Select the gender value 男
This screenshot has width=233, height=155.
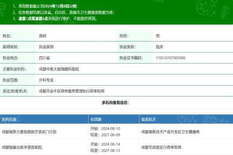158,36
